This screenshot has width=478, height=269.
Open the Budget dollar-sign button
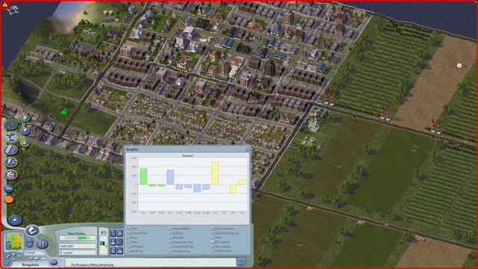(113, 251)
